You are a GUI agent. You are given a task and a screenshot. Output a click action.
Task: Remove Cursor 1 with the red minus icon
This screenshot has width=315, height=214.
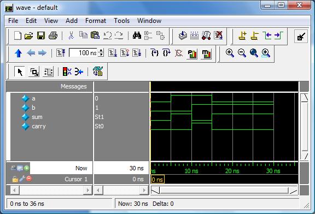[x=29, y=179]
